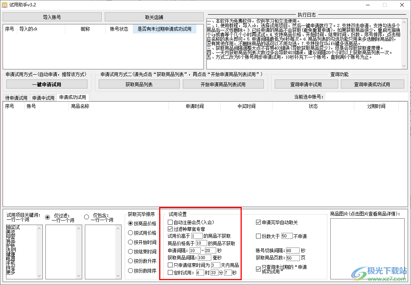Click 份数大于 value field
The image size is (411, 285).
[x=287, y=236]
